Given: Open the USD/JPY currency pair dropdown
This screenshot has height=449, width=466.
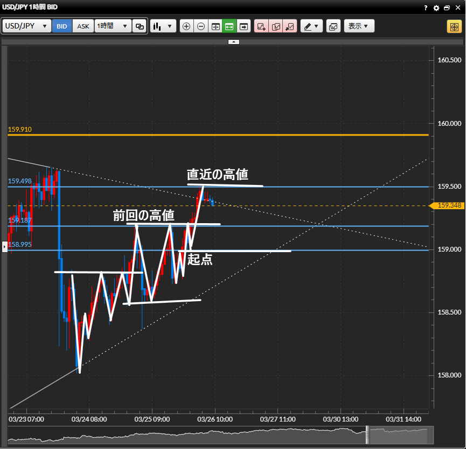Looking at the screenshot, I should point(27,26).
